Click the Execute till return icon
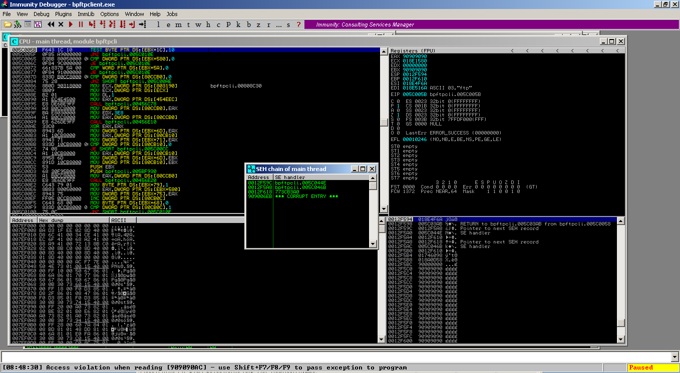Screen dimensions: 680x373 pos(132,24)
